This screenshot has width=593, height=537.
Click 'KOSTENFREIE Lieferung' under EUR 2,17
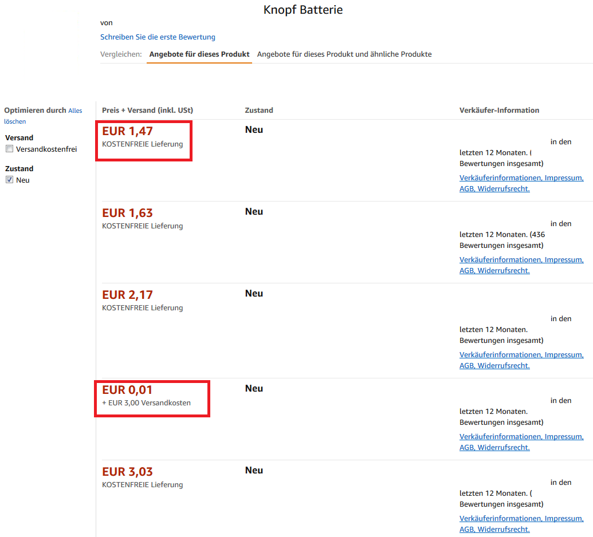point(143,307)
